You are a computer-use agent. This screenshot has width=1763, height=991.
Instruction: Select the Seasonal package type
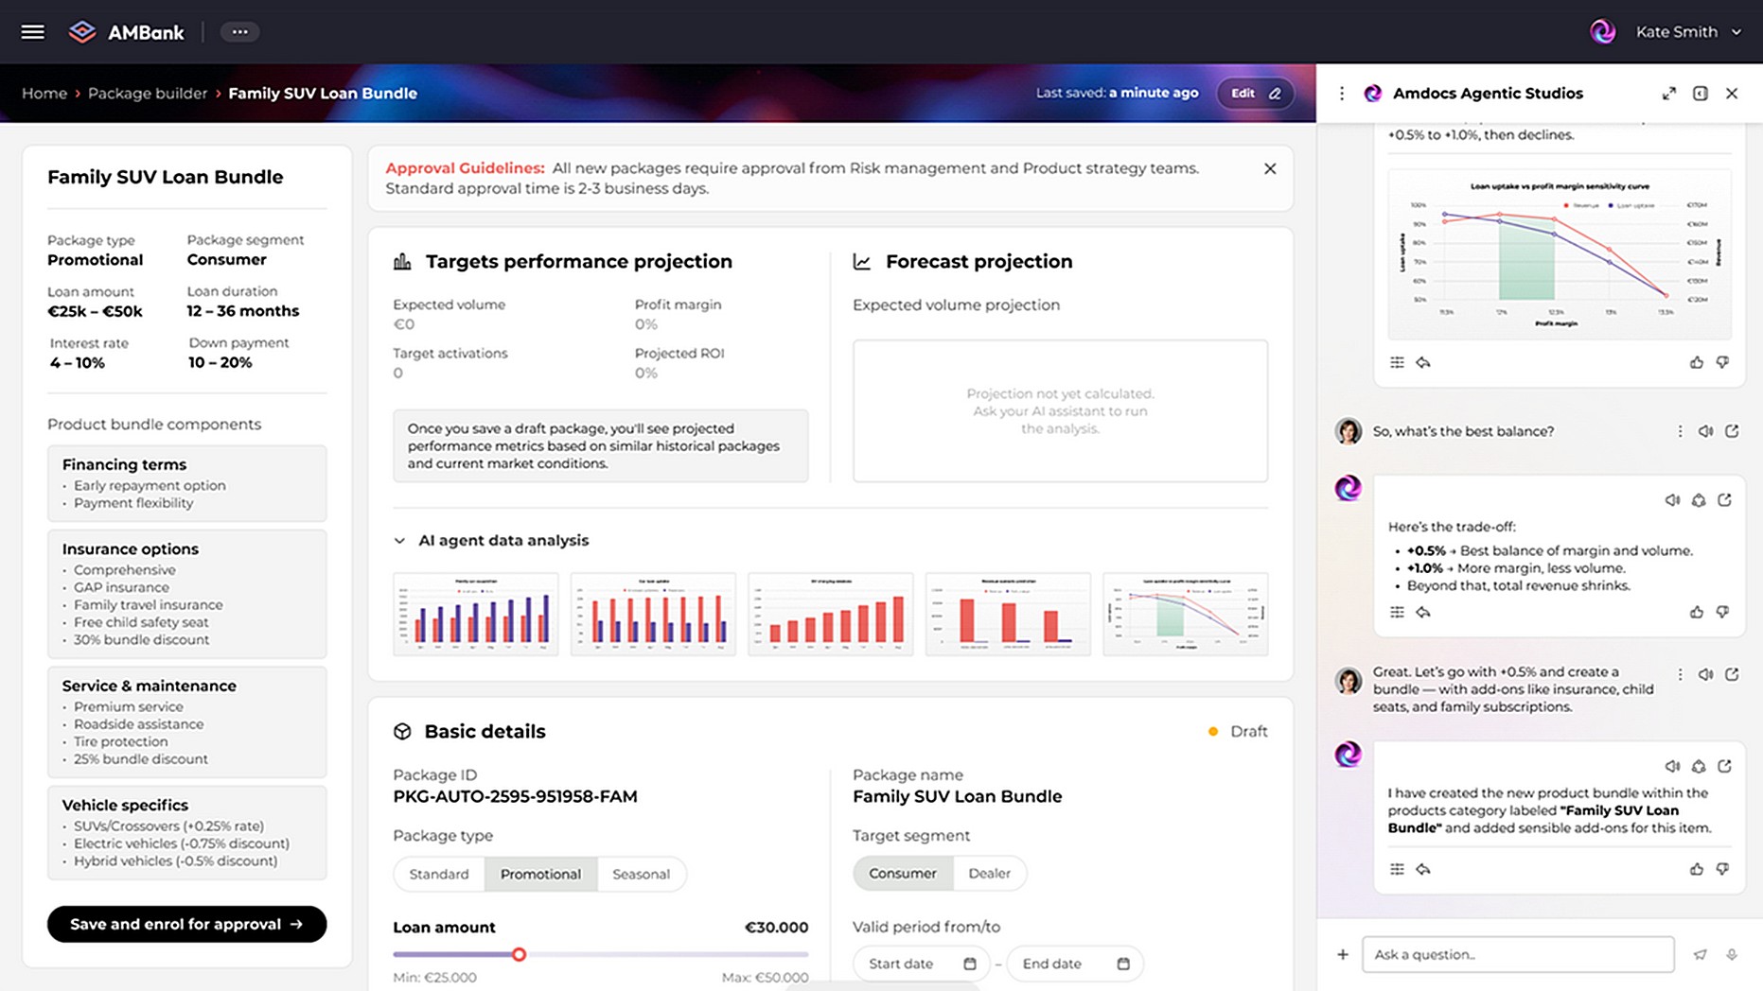pos(641,874)
